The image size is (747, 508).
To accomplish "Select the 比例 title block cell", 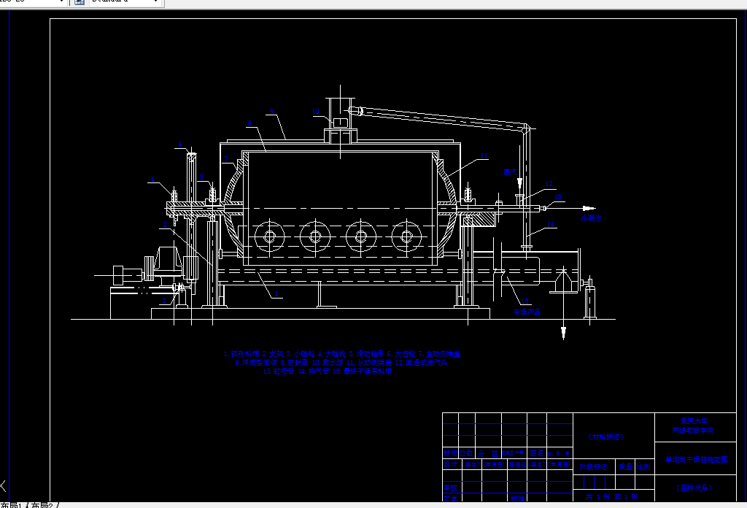I will point(643,467).
